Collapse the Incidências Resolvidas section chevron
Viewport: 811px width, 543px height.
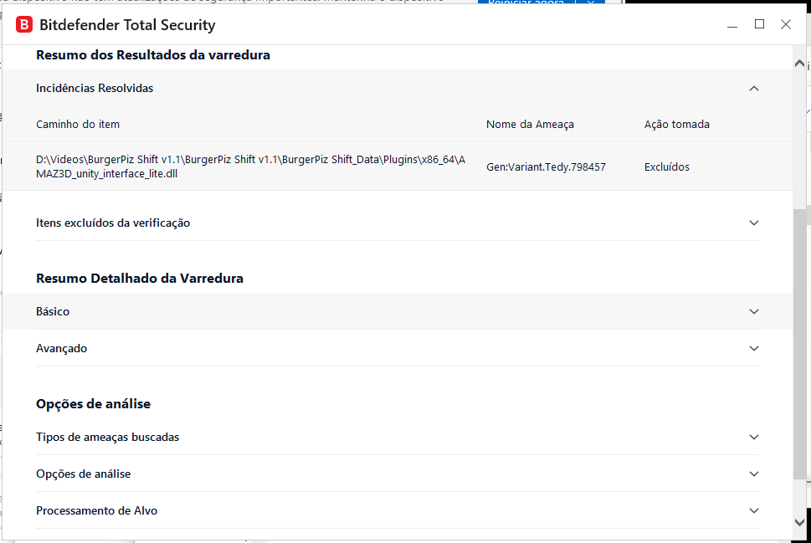coord(754,88)
